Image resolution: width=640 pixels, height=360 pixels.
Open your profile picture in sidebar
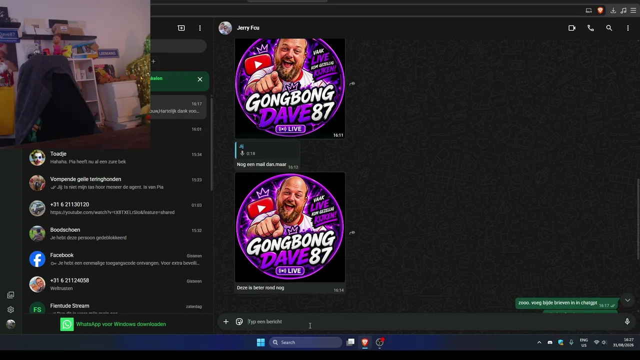(10, 324)
